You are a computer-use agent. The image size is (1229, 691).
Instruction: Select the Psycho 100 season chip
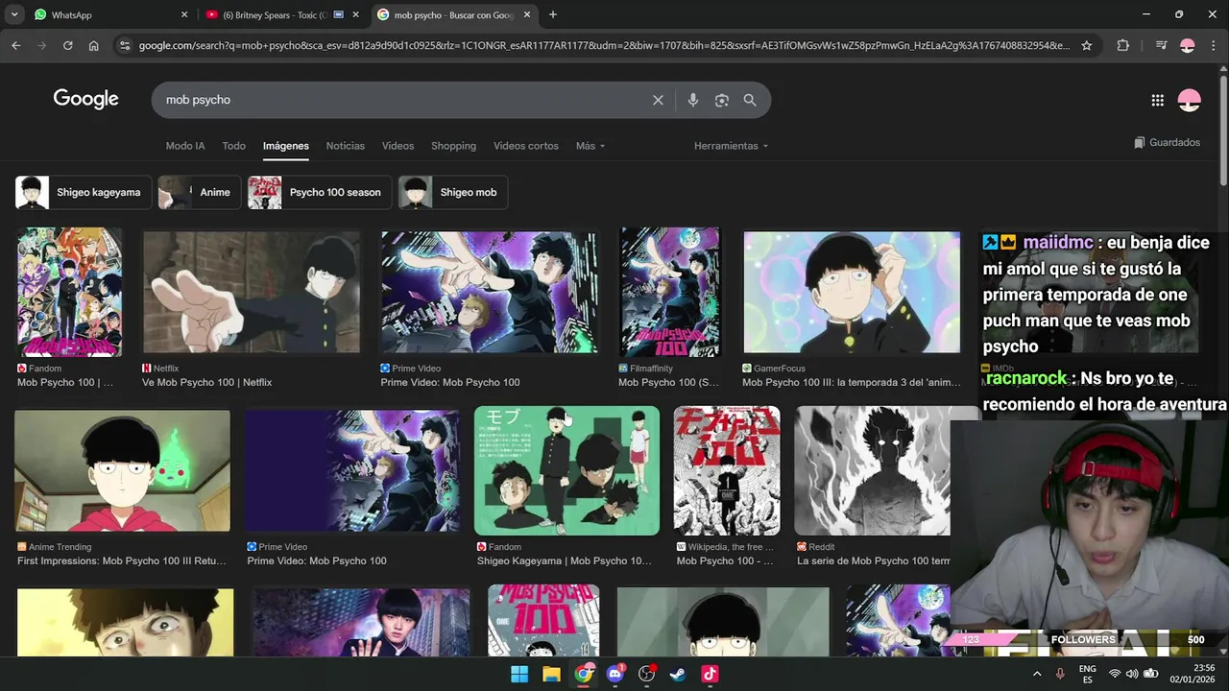[319, 192]
